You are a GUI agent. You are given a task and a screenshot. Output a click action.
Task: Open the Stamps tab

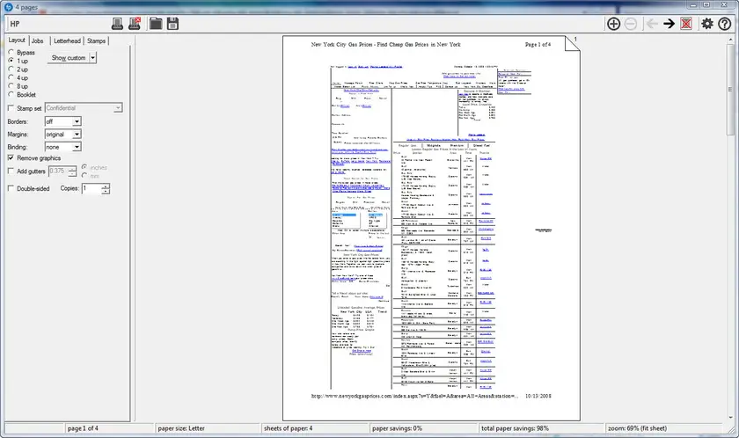tap(96, 41)
